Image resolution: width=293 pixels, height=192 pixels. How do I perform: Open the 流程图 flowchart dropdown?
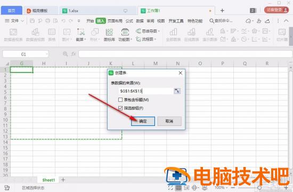146,39
